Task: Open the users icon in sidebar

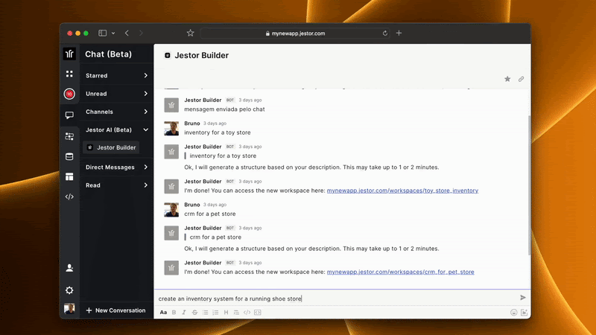Action: pos(69,268)
